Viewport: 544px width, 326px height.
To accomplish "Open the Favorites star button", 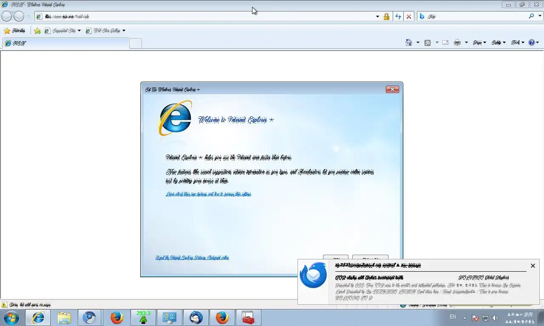I will [x=14, y=31].
